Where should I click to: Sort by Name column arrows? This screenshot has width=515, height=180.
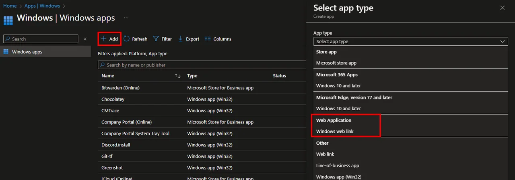177,76
